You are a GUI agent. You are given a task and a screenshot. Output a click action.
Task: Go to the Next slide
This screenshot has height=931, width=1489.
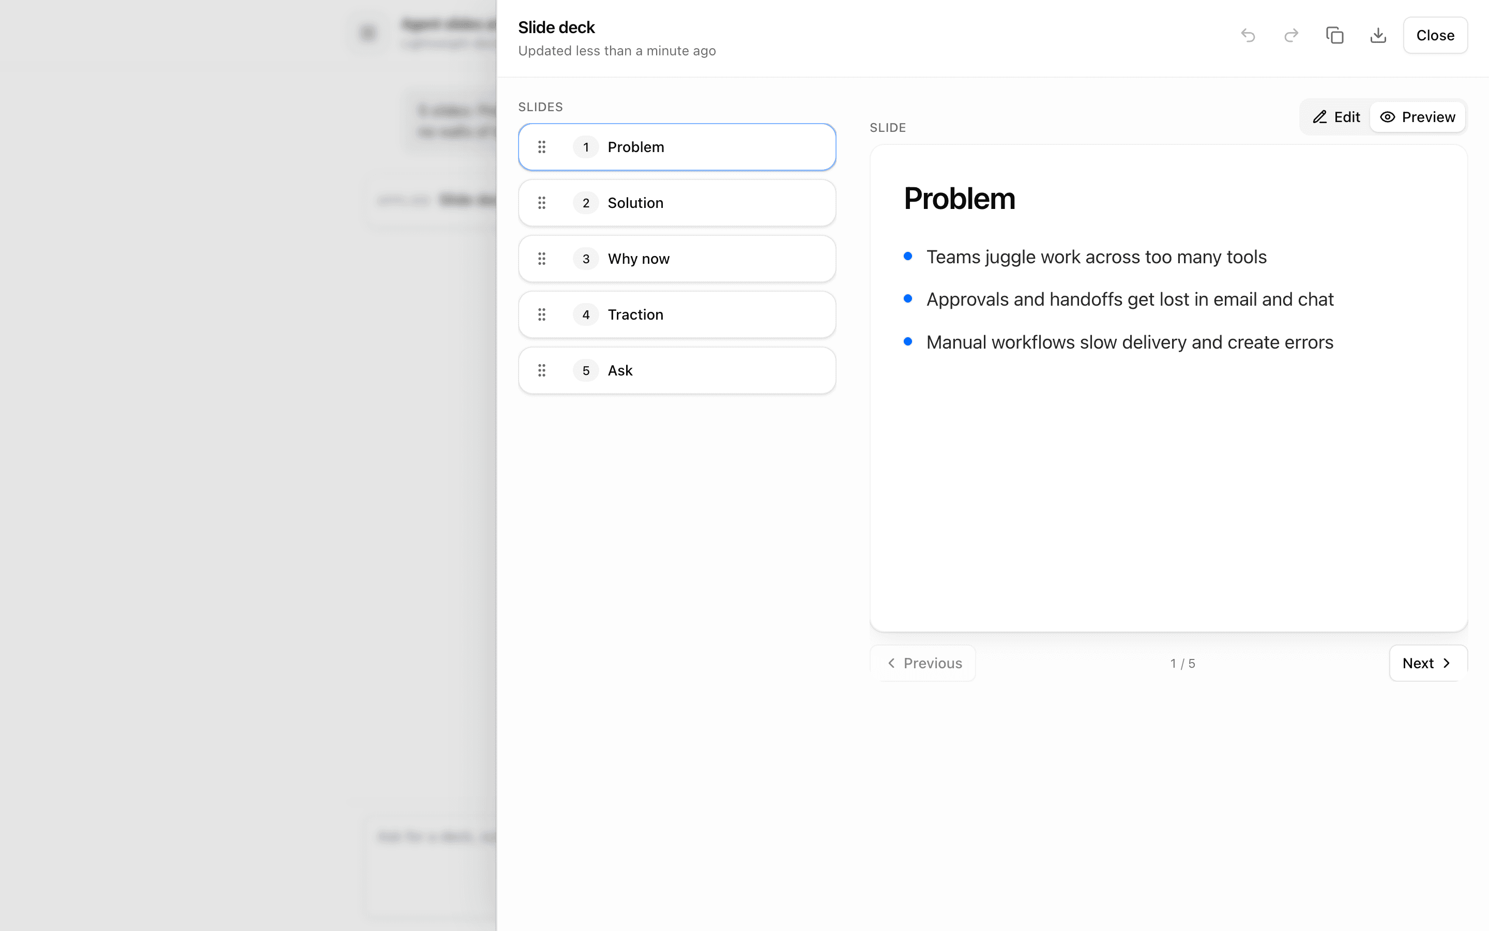[x=1427, y=663]
